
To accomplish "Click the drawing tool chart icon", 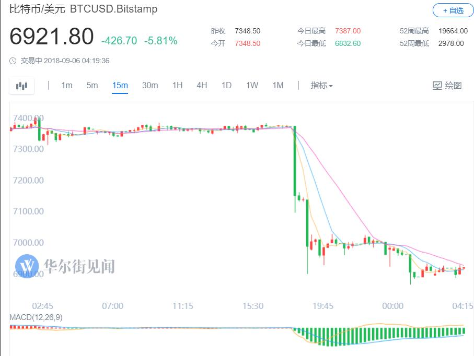I will tap(437, 86).
